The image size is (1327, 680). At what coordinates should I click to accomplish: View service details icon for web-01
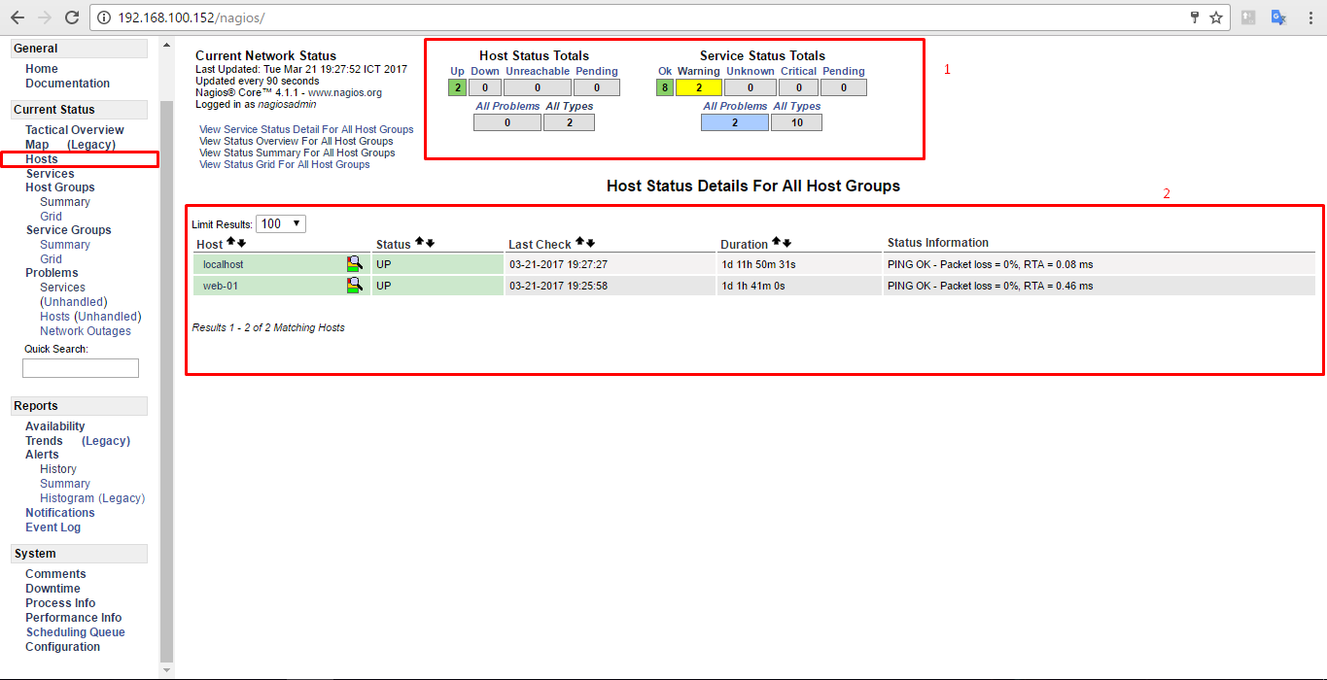[355, 285]
